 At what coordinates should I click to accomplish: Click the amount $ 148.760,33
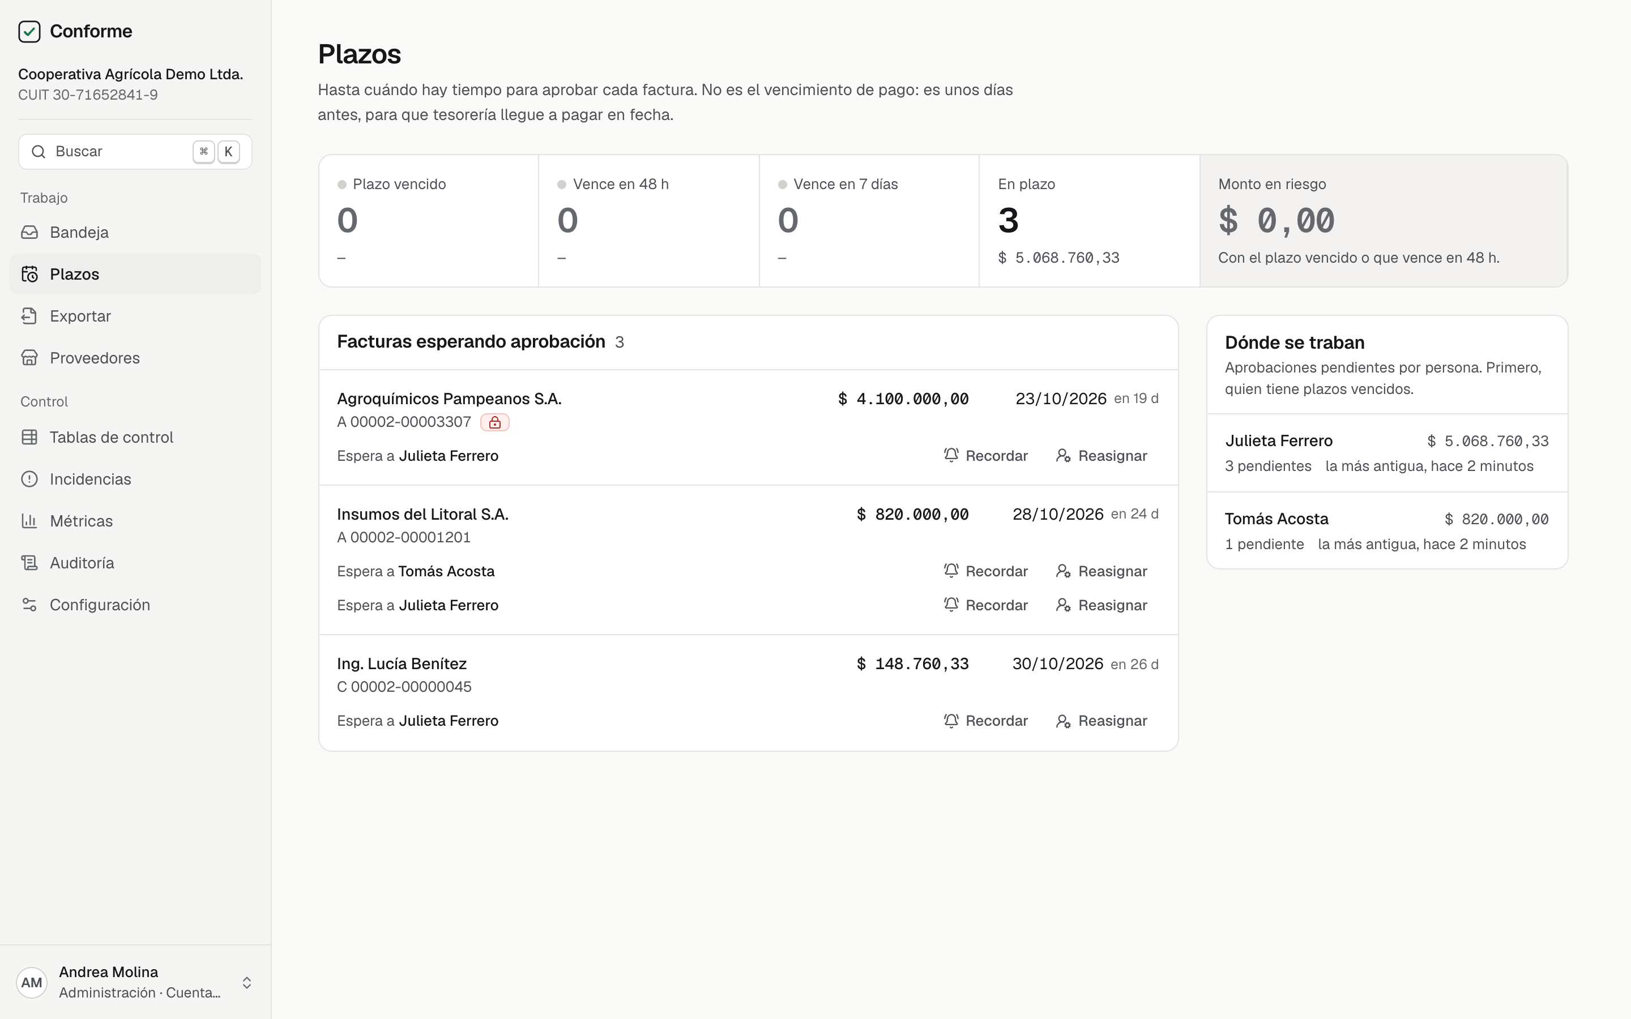[x=912, y=664]
